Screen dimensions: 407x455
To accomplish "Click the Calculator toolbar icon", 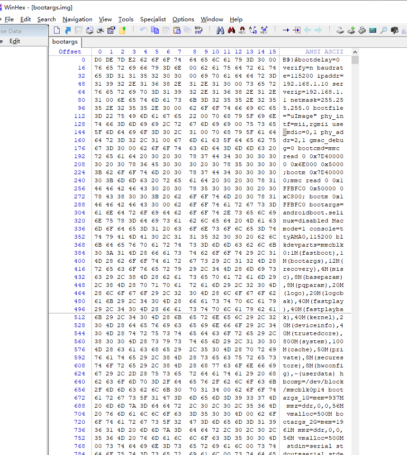I will pyautogui.click(x=373, y=30).
